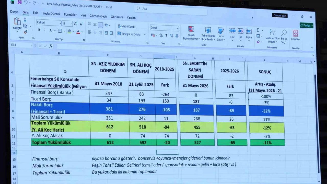Expand the Yapıştır paste options arrow

pos(17,31)
